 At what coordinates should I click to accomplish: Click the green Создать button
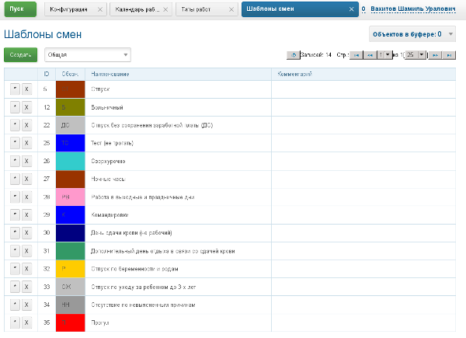click(20, 55)
